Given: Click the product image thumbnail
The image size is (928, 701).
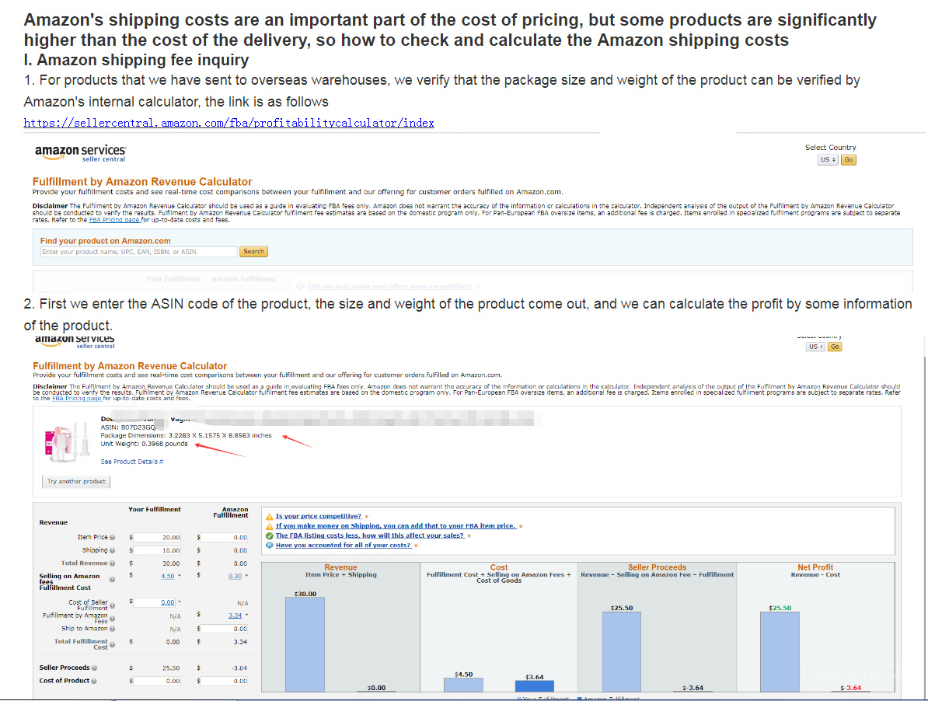Looking at the screenshot, I should 67,441.
